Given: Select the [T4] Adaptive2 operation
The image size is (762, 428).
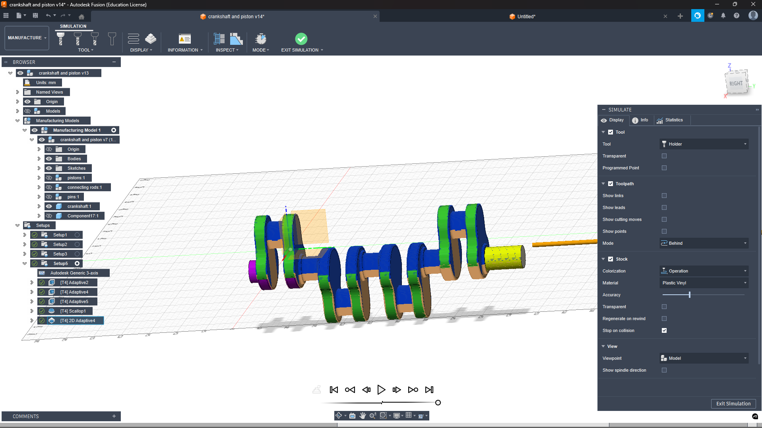Looking at the screenshot, I should (74, 282).
